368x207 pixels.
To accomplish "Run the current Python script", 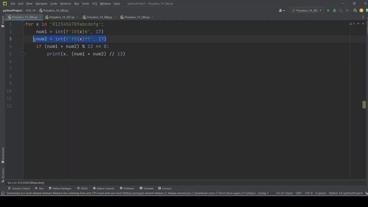I will coord(328,10).
